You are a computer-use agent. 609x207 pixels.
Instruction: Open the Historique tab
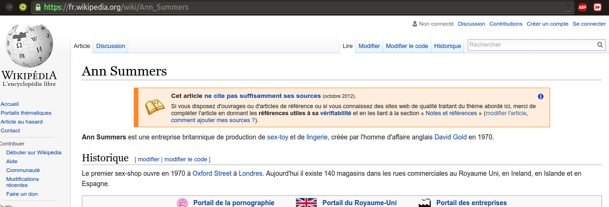click(x=448, y=46)
